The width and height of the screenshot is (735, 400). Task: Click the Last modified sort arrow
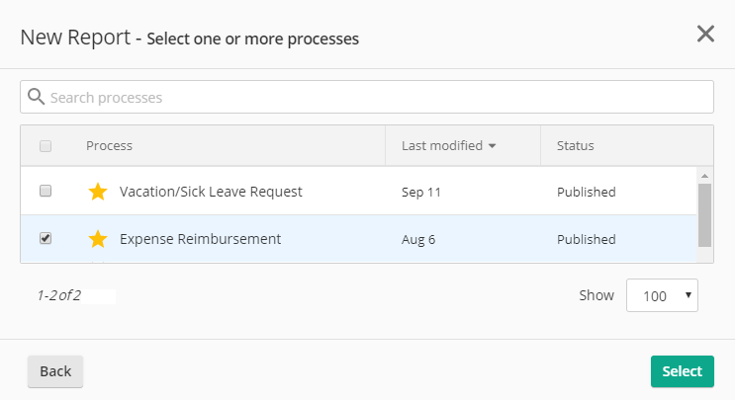coord(492,146)
